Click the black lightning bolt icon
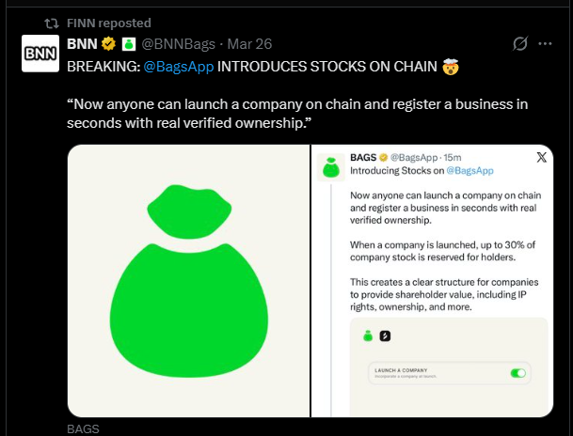The height and width of the screenshot is (436, 573). click(x=384, y=335)
